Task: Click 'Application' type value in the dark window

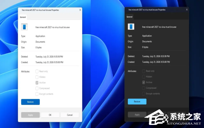Action: pyautogui.click(x=147, y=36)
